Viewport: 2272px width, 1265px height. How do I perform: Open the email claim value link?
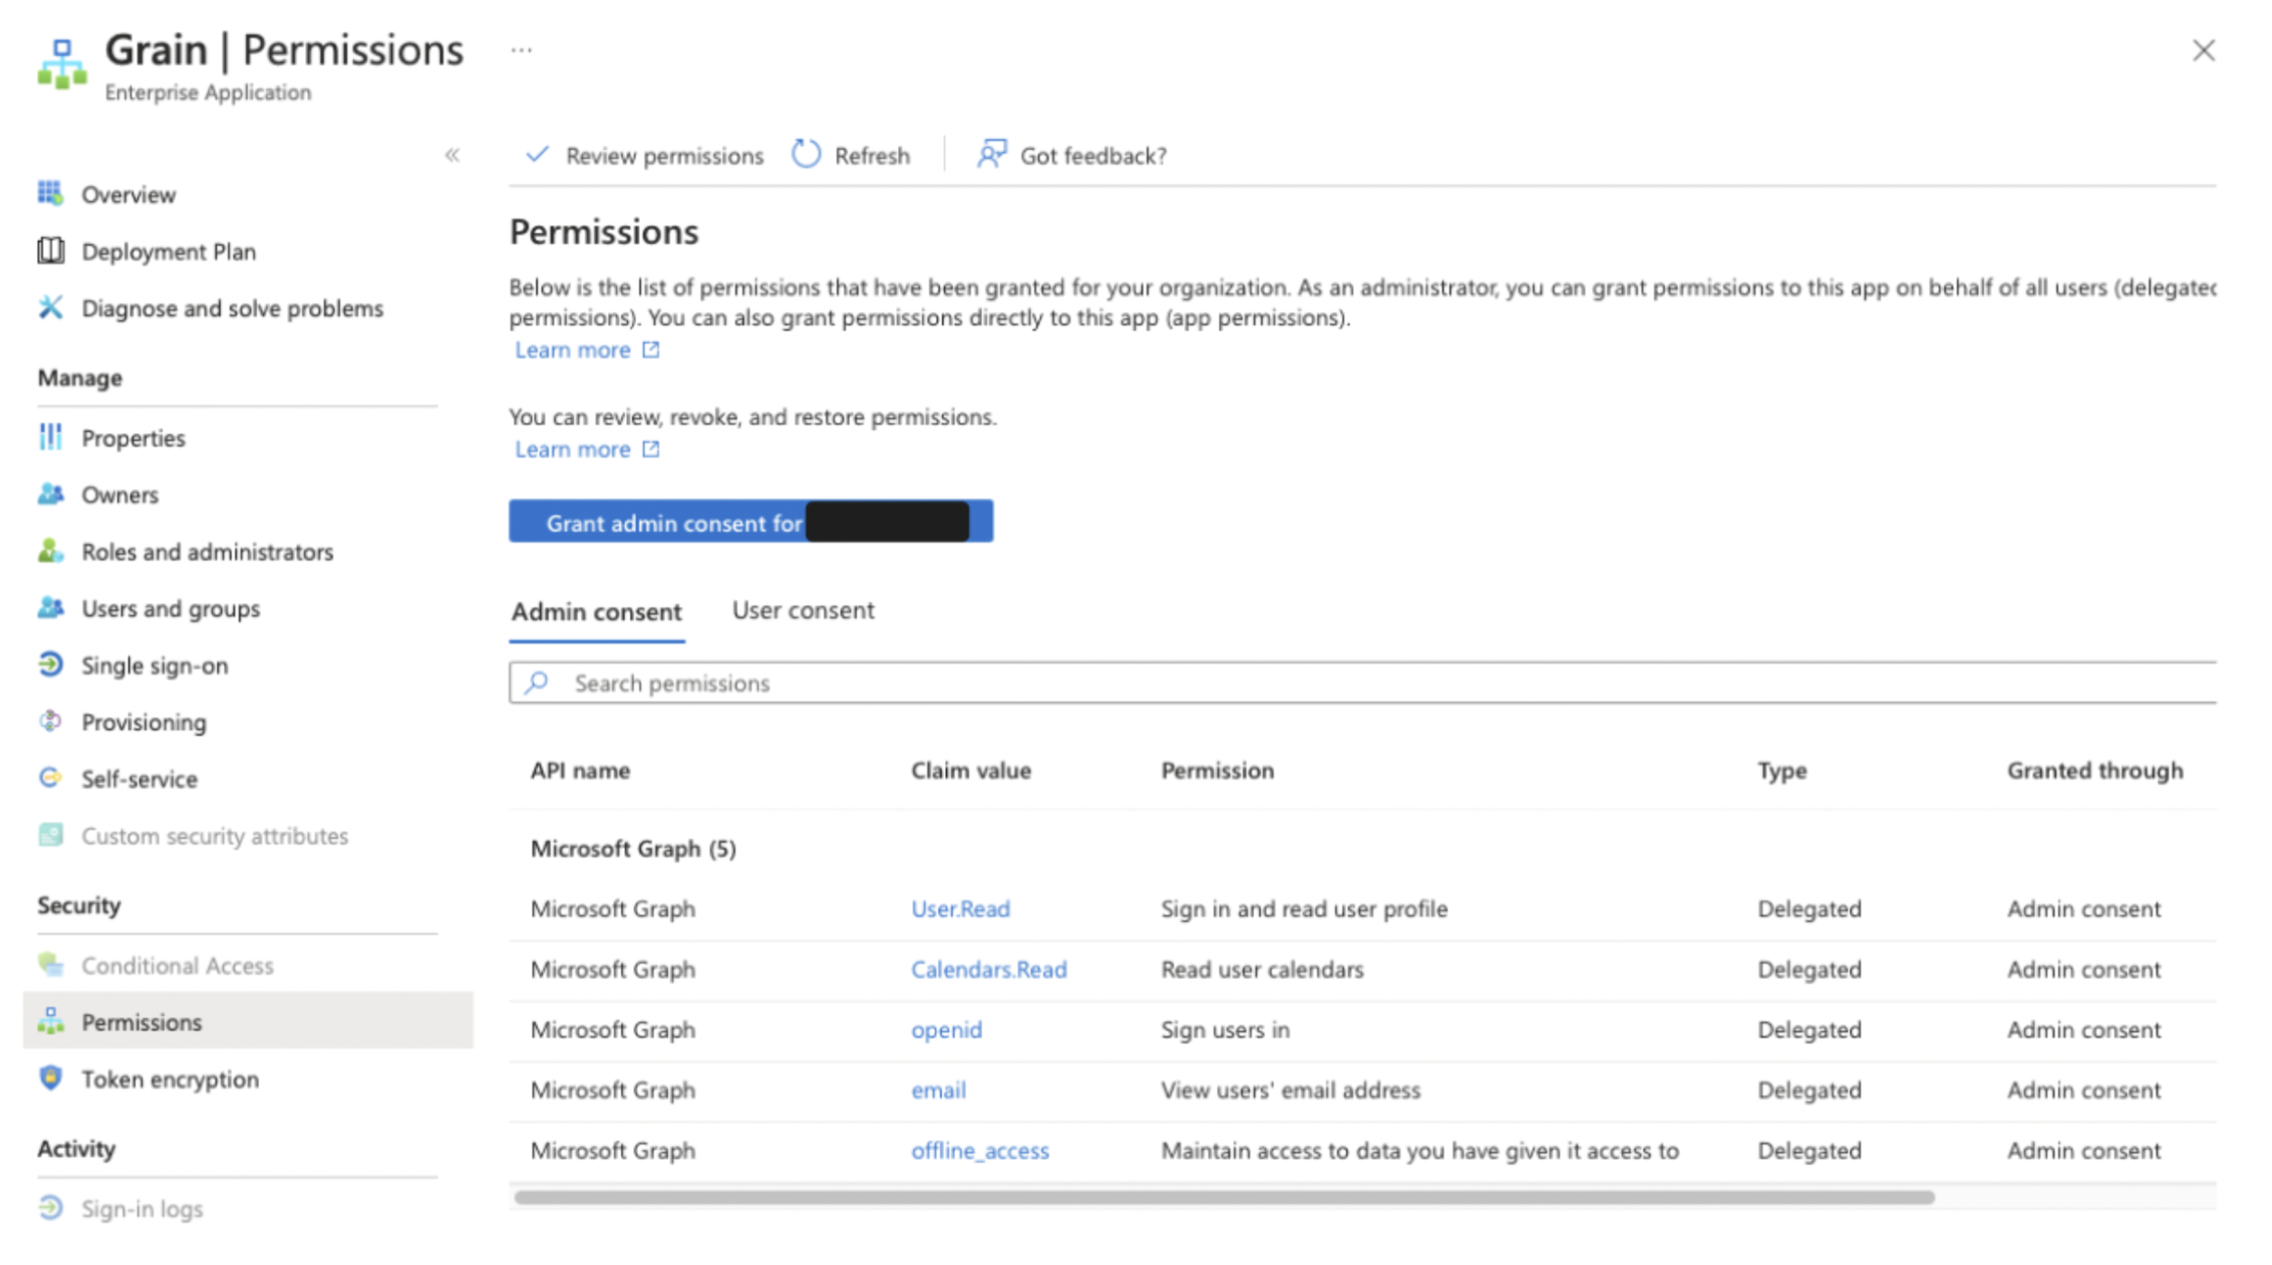click(x=939, y=1090)
